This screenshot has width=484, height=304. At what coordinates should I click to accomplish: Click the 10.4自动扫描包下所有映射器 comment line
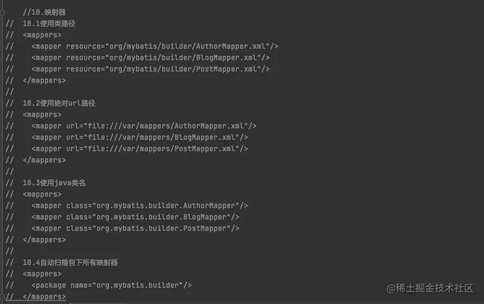click(70, 263)
